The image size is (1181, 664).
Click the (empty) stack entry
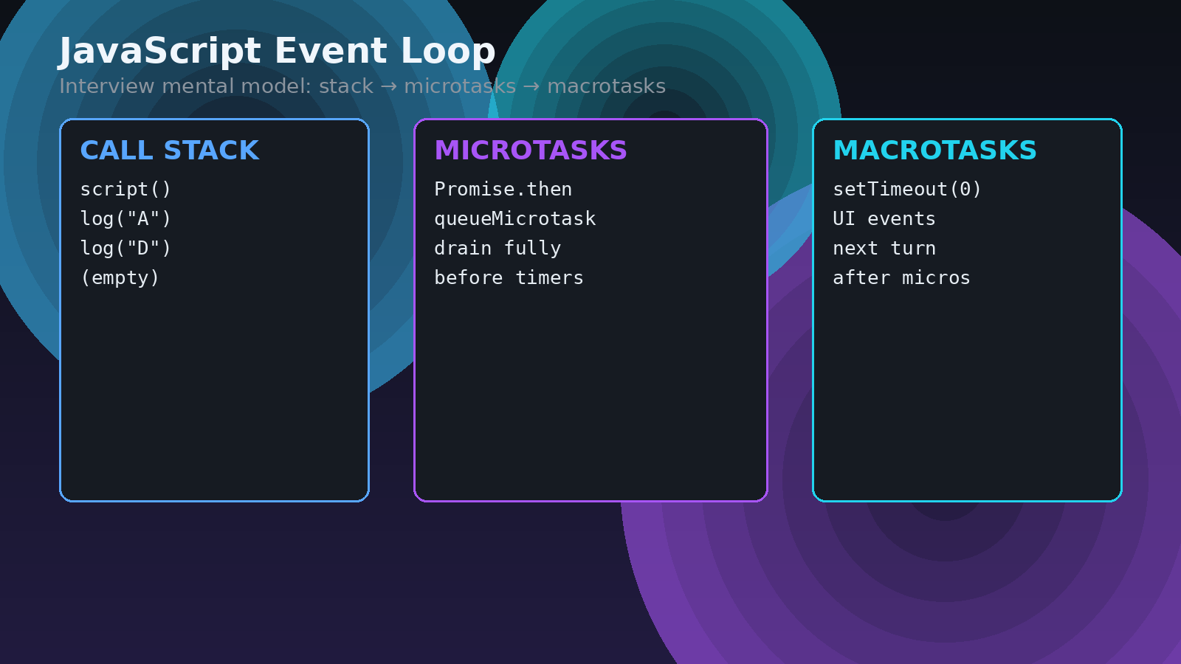120,278
